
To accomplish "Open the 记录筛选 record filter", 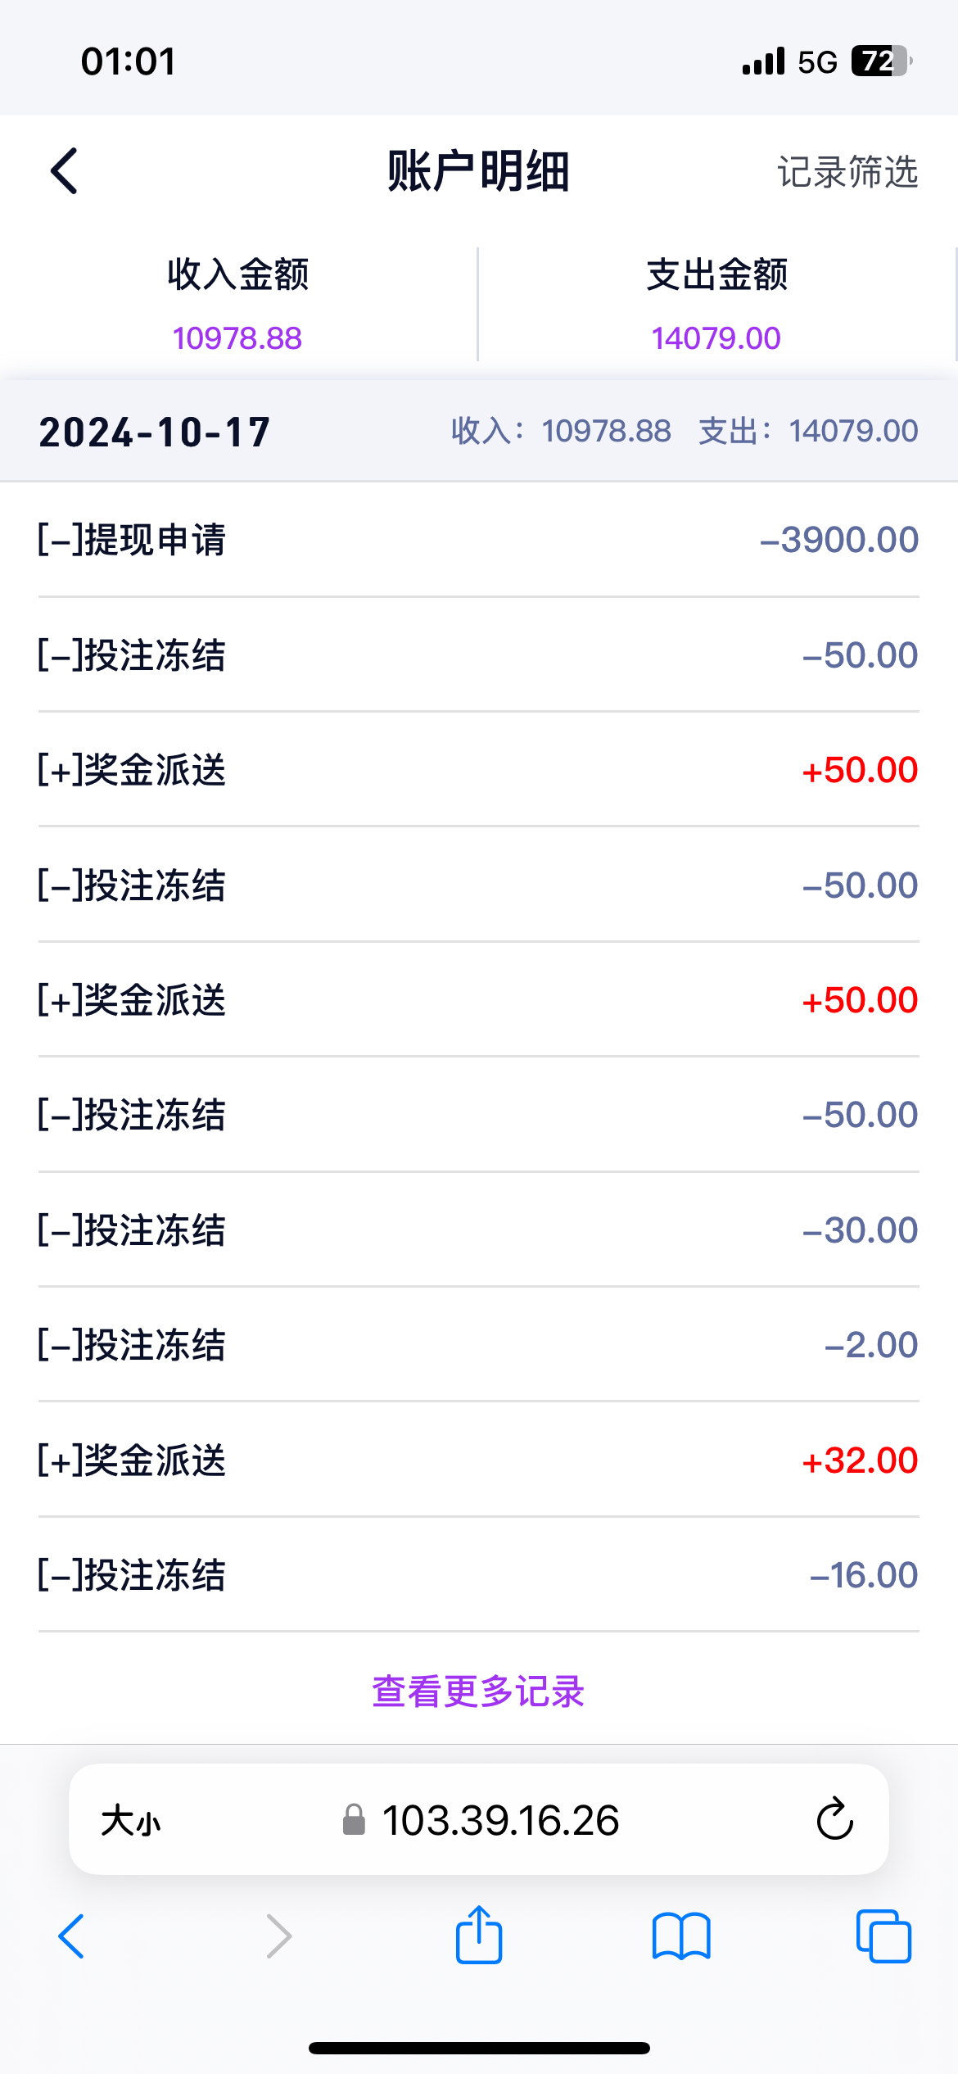I will (847, 172).
